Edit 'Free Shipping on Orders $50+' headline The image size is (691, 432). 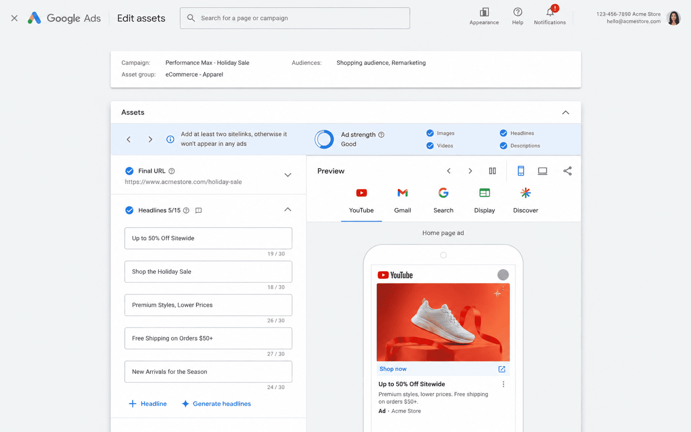point(208,338)
